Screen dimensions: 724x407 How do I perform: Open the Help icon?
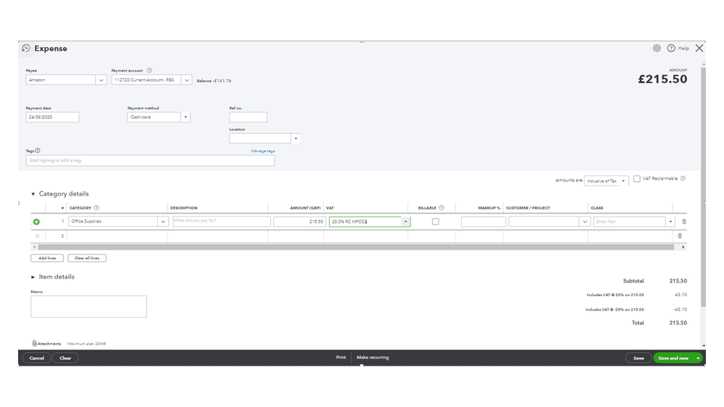pyautogui.click(x=671, y=48)
